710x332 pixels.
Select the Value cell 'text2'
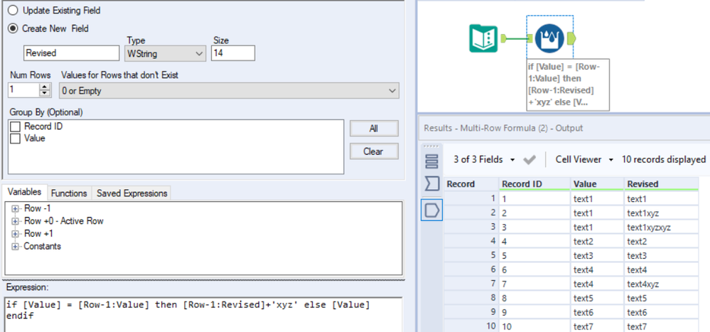pos(597,242)
